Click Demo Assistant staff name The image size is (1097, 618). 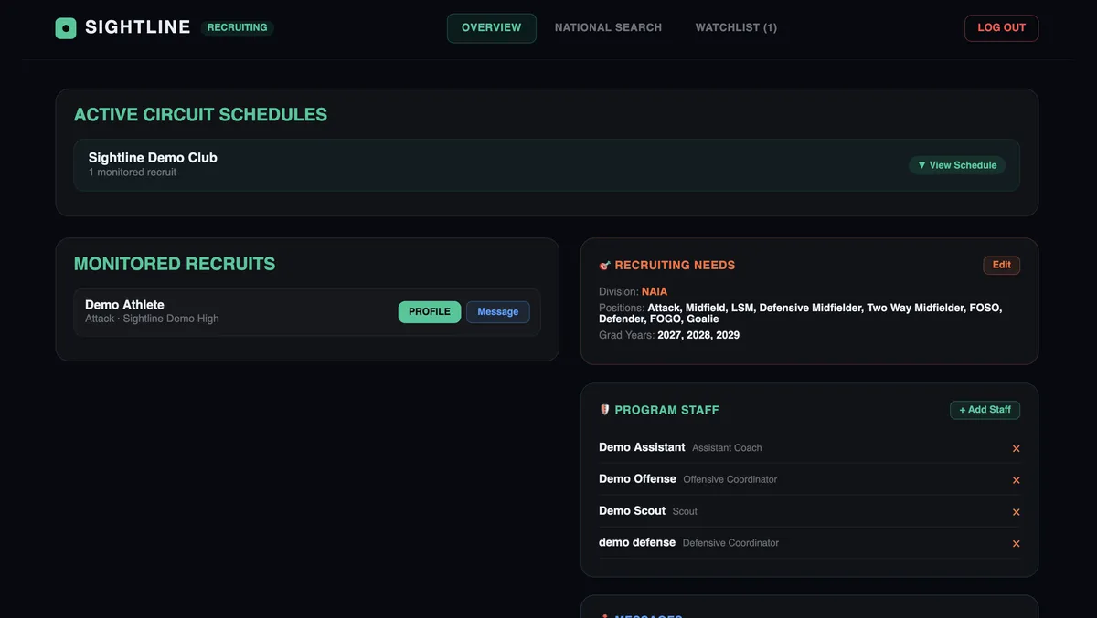pos(642,447)
